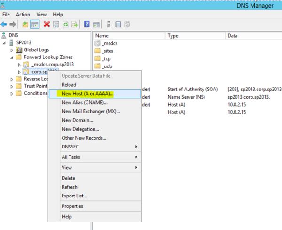This screenshot has width=282, height=230.
Task: Open Help using blue question mark icon
Action: (86, 24)
